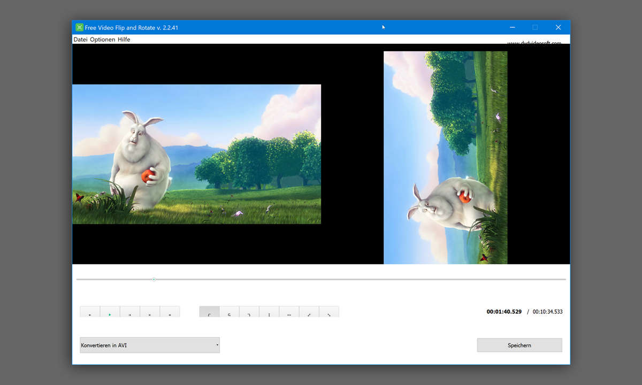Click the Speichern button

pos(519,345)
